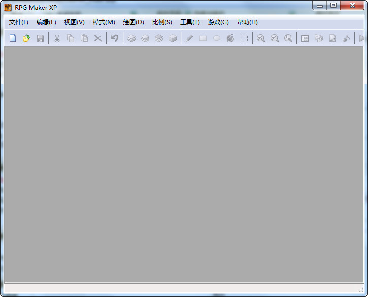
Task: Choose the Flood Fill paint bucket tool
Action: (x=230, y=38)
